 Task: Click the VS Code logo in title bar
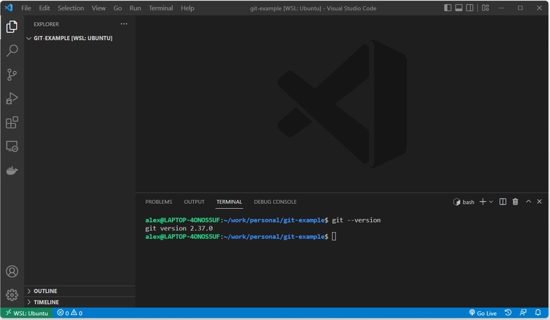[9, 8]
